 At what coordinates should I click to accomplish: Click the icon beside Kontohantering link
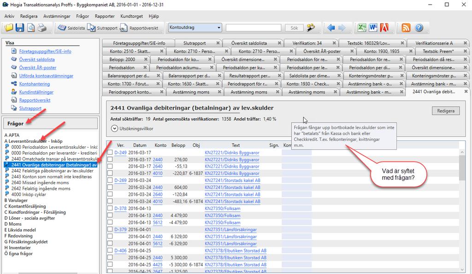[13, 84]
